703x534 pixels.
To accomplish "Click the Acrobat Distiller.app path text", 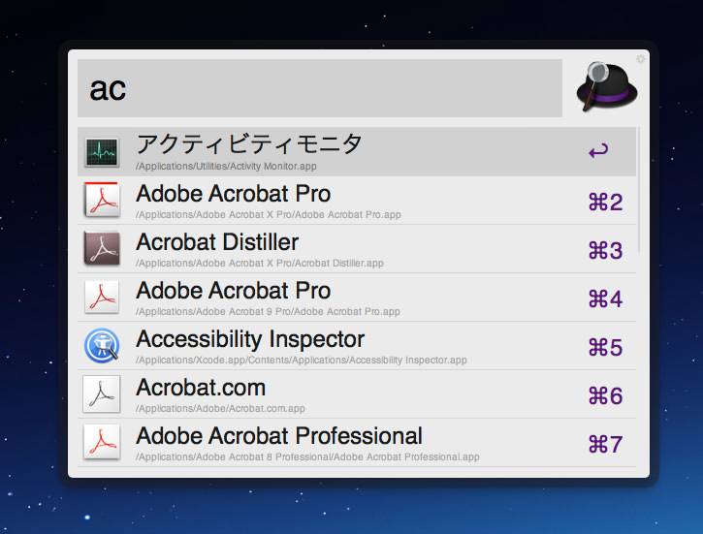I will 260,263.
